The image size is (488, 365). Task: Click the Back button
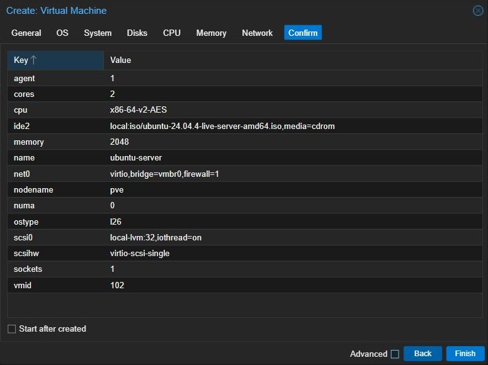coord(423,354)
